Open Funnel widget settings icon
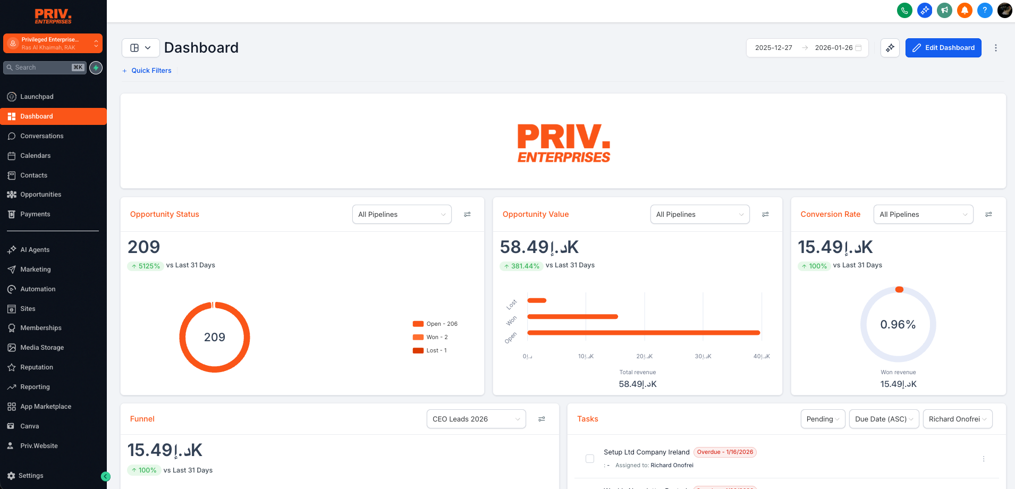This screenshot has height=489, width=1015. click(x=542, y=419)
